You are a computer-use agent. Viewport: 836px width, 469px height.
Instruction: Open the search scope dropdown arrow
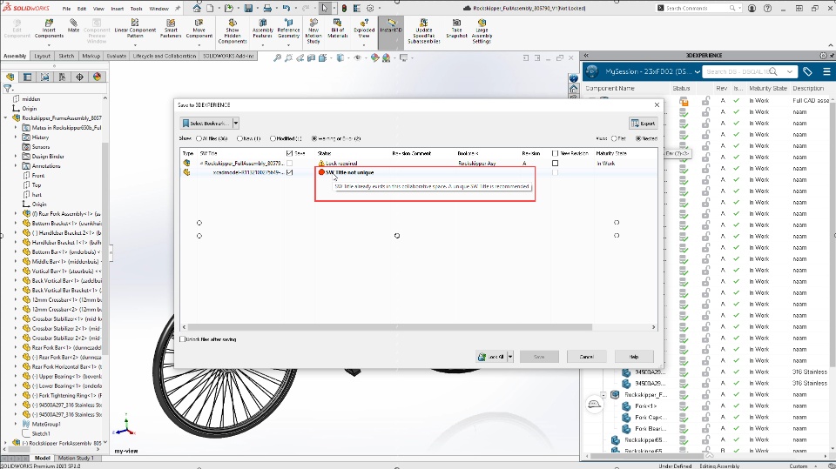789,71
